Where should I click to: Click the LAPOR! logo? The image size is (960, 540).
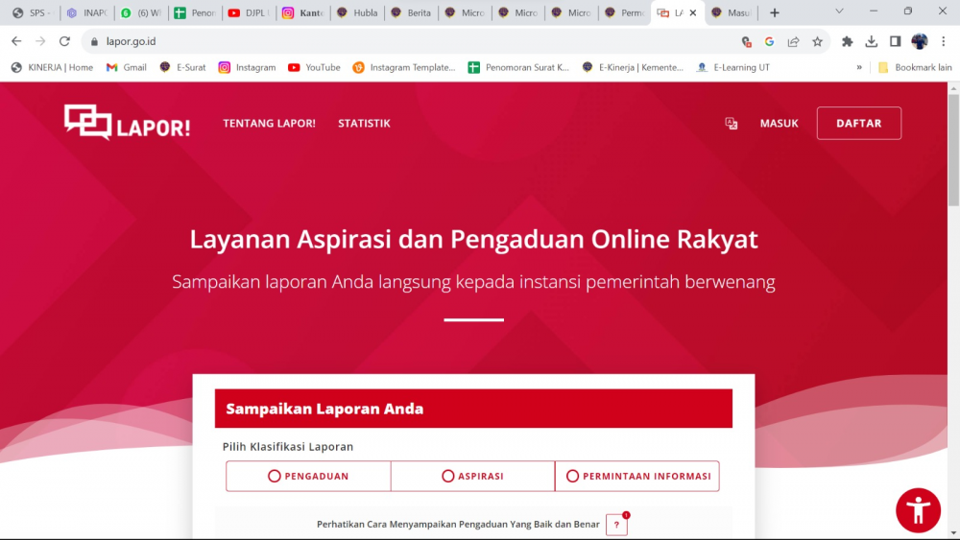click(128, 123)
